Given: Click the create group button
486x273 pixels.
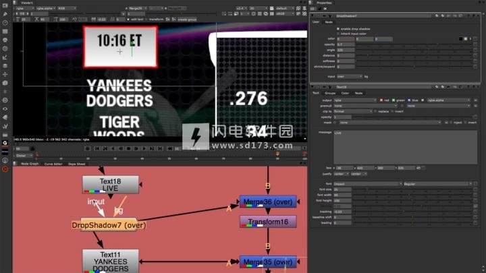Looking at the screenshot, I should 187,20.
